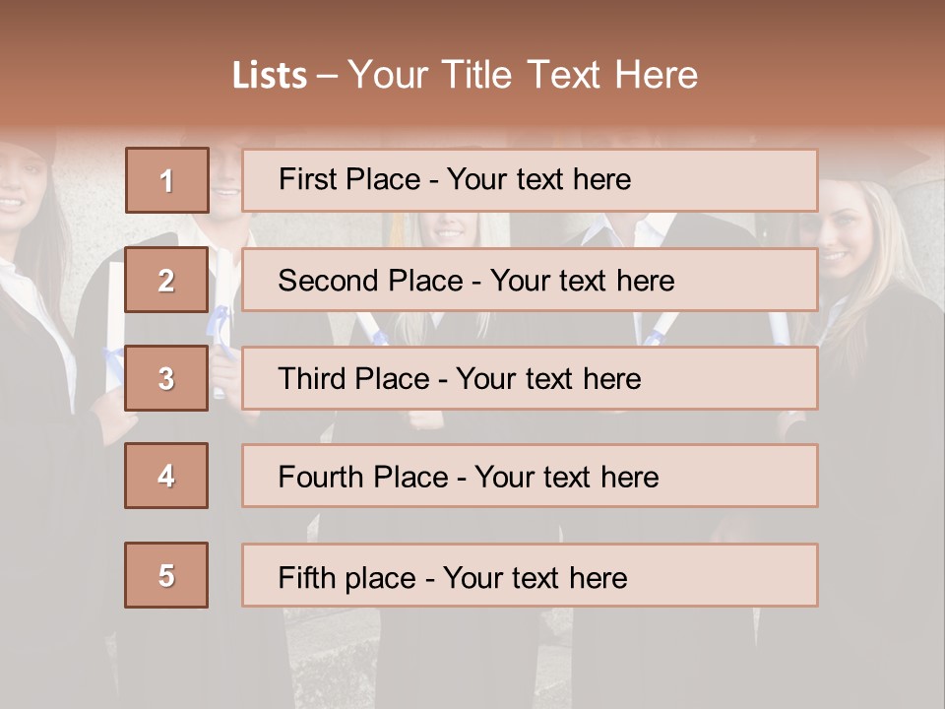
Task: Select the number 3 box
Action: tap(166, 378)
